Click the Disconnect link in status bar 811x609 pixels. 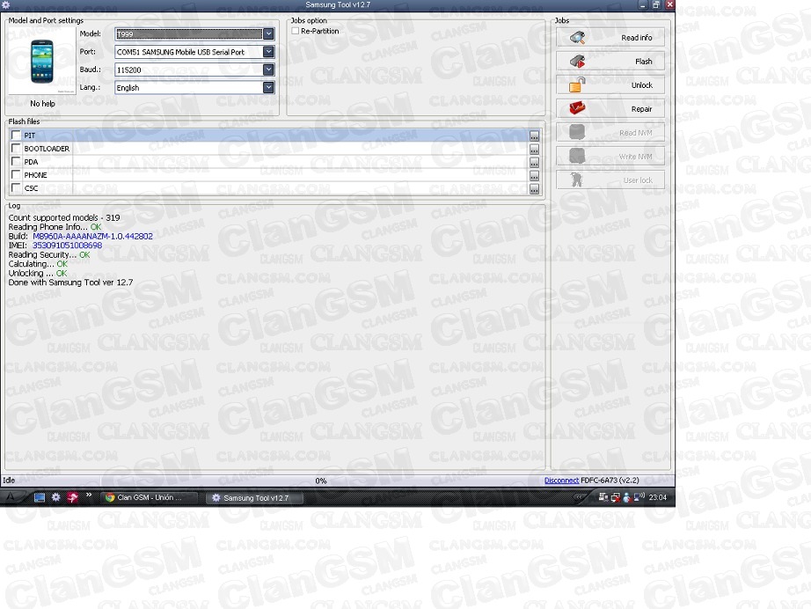tap(561, 481)
